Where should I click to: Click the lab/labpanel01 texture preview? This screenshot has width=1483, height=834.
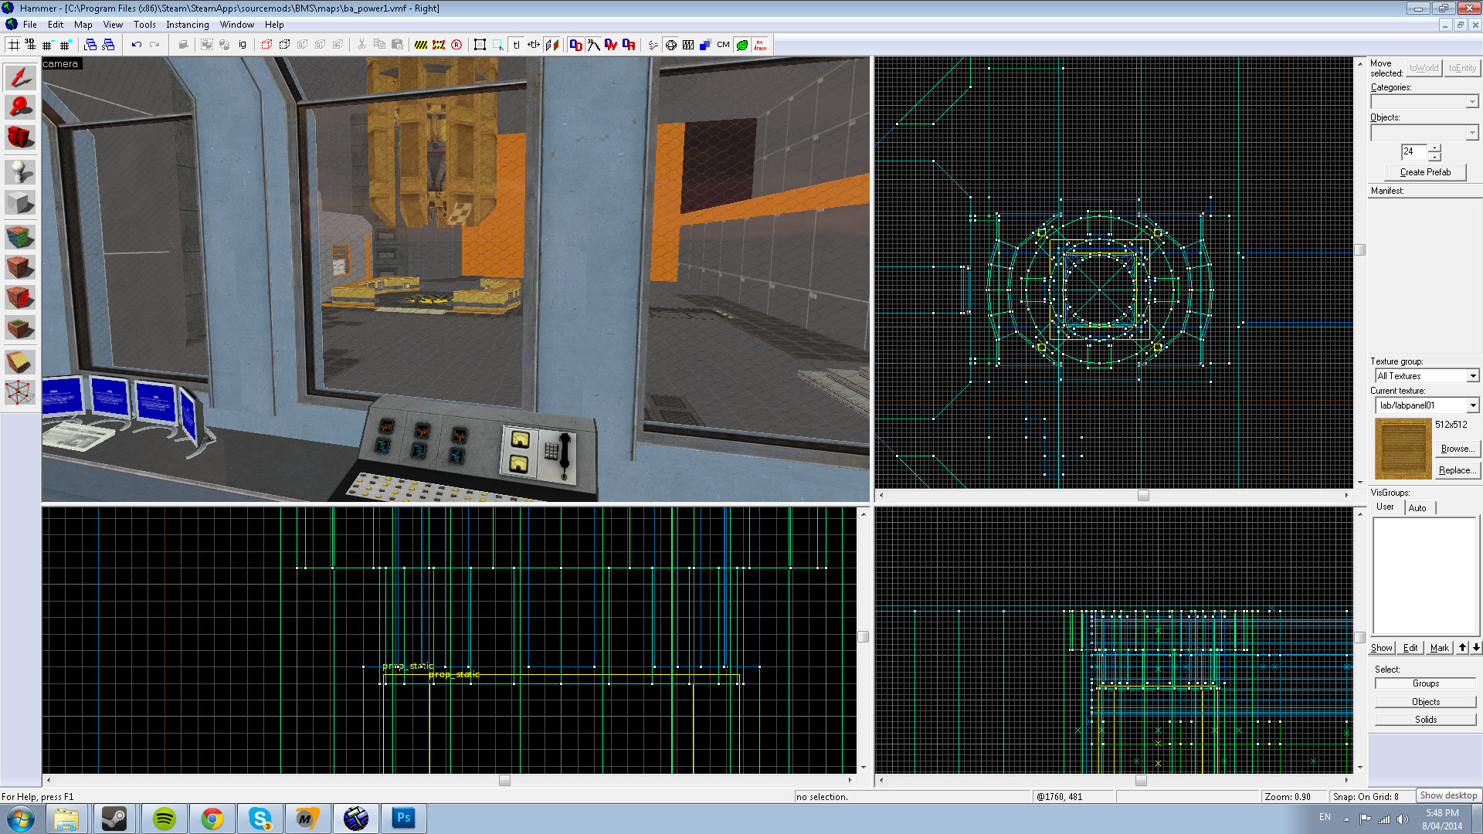tap(1403, 449)
